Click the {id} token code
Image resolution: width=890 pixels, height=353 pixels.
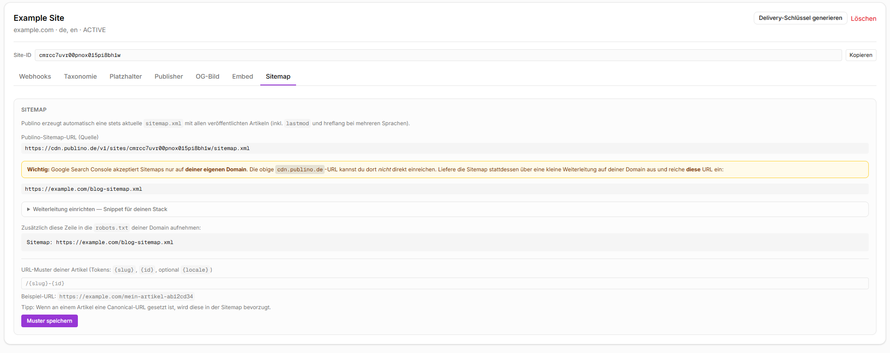(147, 270)
